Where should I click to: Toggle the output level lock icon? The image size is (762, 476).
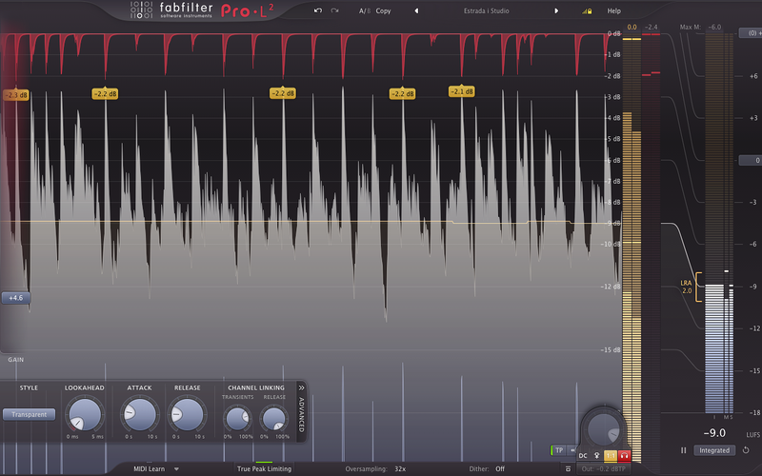pyautogui.click(x=587, y=10)
